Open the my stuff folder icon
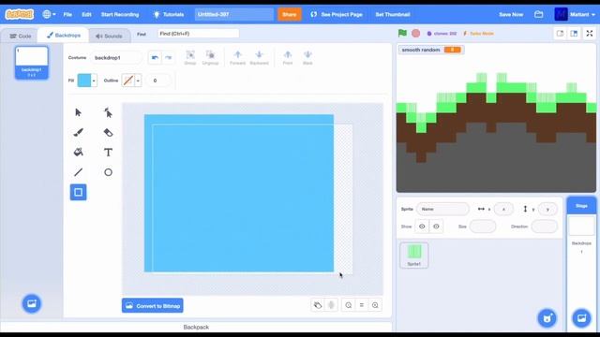Viewport: 600px width, 337px height. click(539, 15)
